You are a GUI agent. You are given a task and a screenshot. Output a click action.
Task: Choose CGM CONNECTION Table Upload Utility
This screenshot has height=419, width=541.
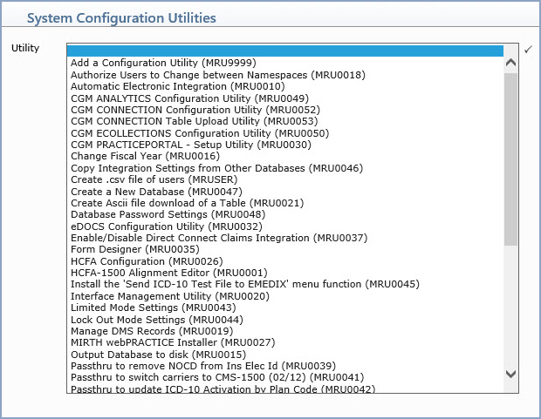click(285, 121)
